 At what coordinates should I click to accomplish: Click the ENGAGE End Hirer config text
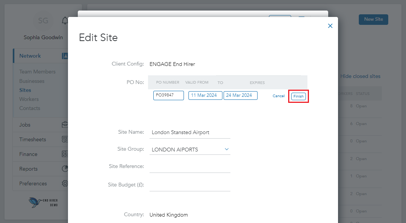(x=172, y=64)
